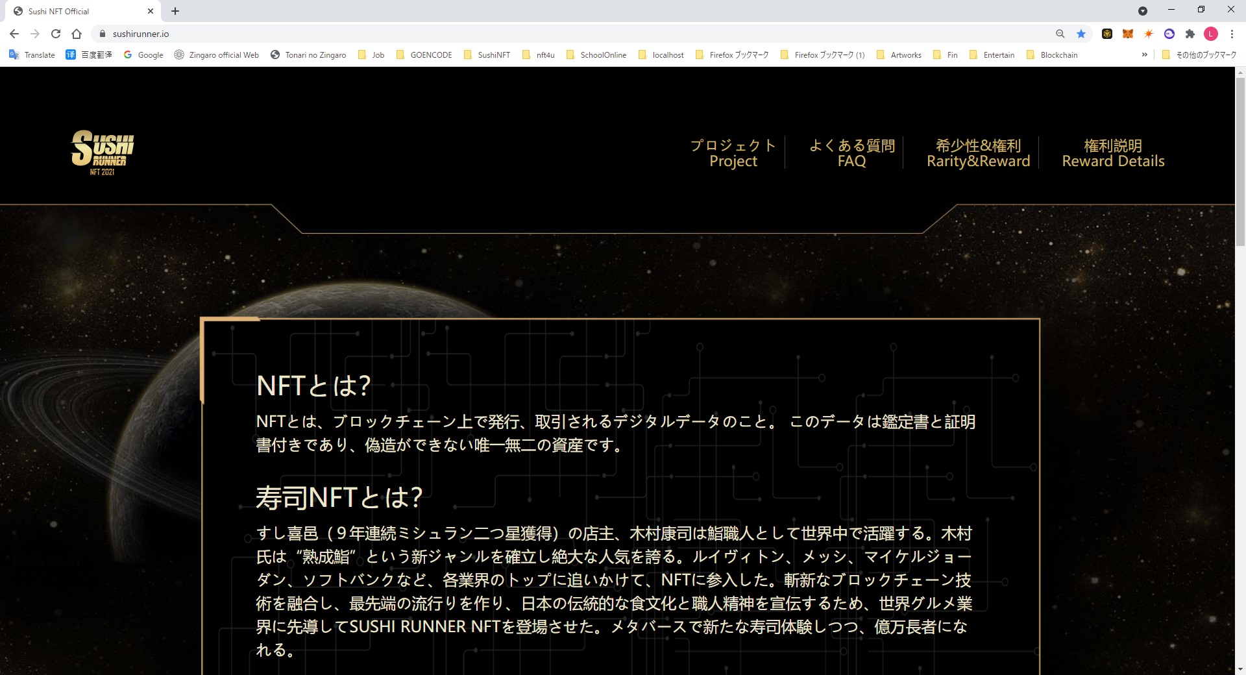Open the Tonari no Zingaro bookmark
1246x675 pixels.
coord(308,55)
